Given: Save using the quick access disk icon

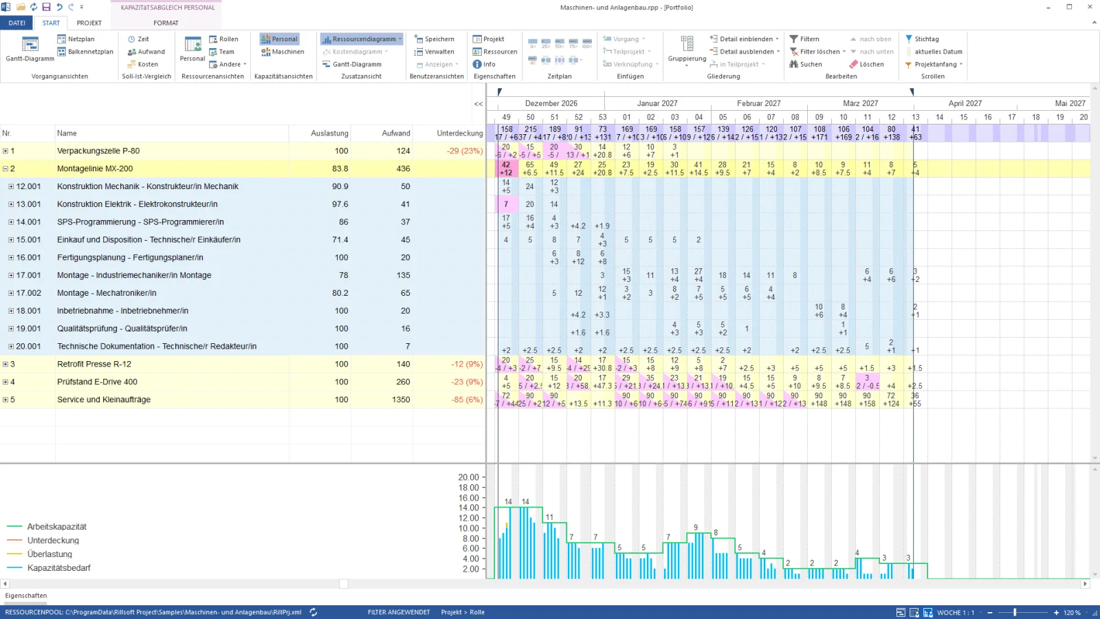Looking at the screenshot, I should 46,7.
